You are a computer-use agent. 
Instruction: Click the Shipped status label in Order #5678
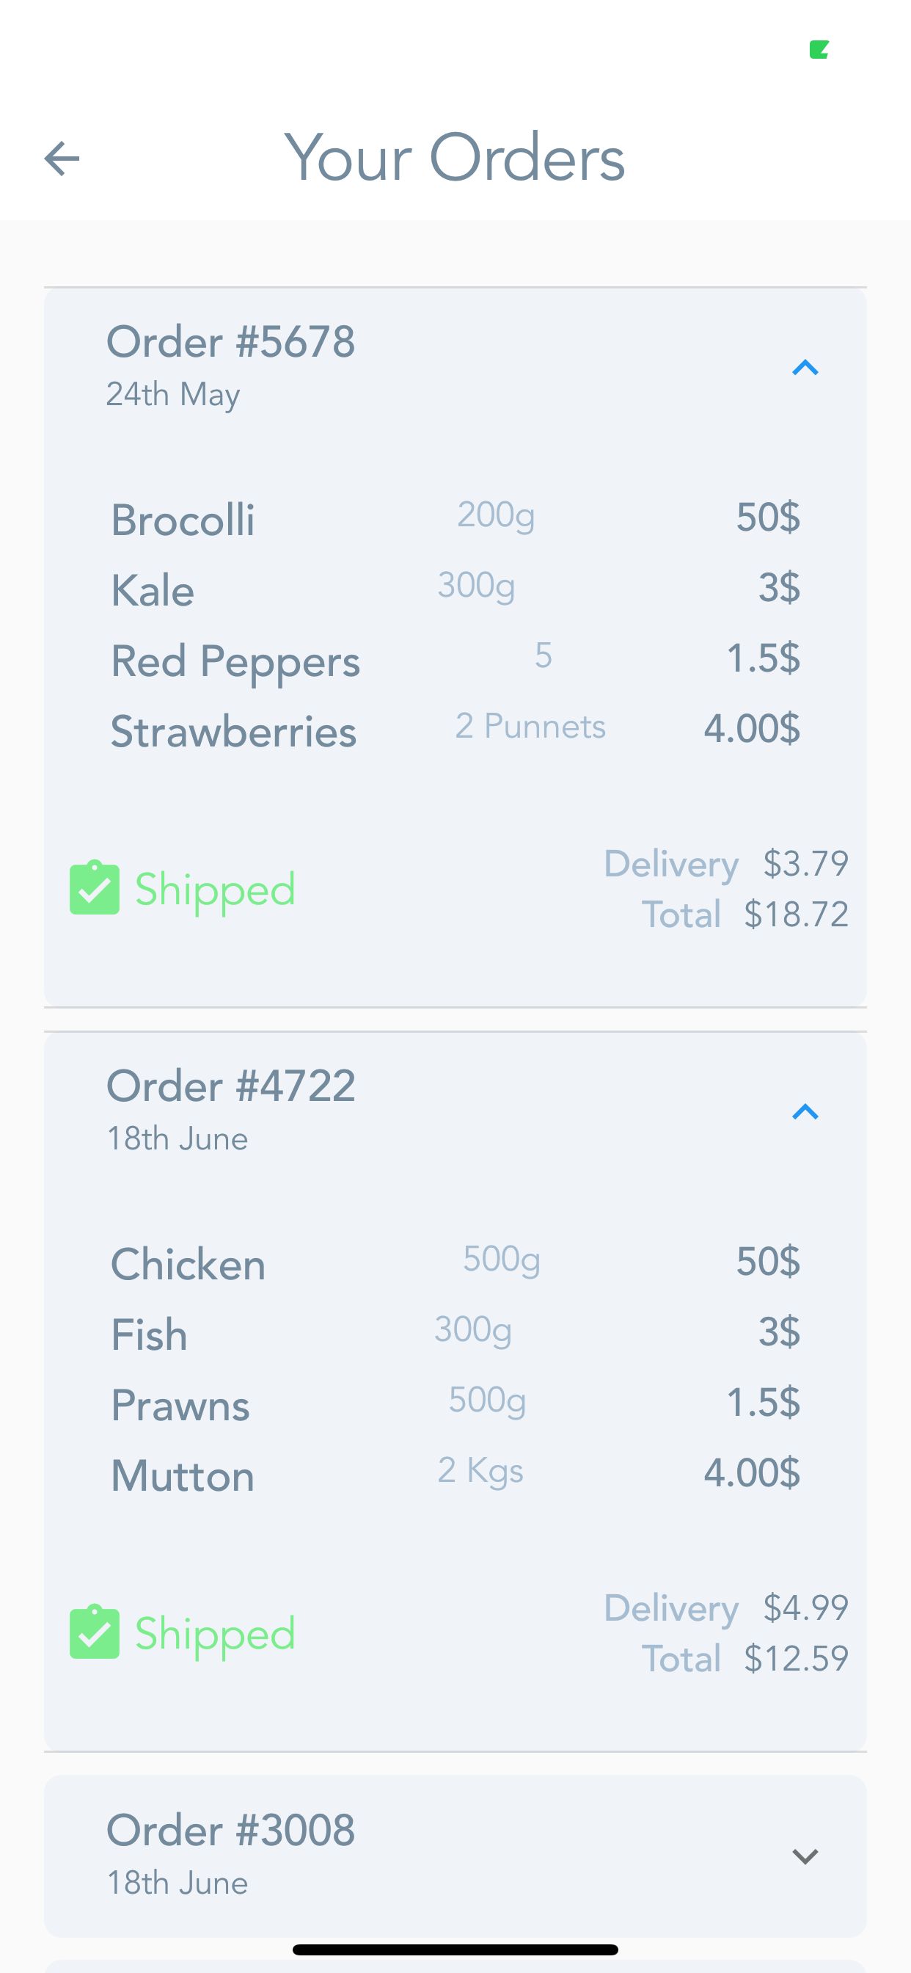pyautogui.click(x=215, y=890)
